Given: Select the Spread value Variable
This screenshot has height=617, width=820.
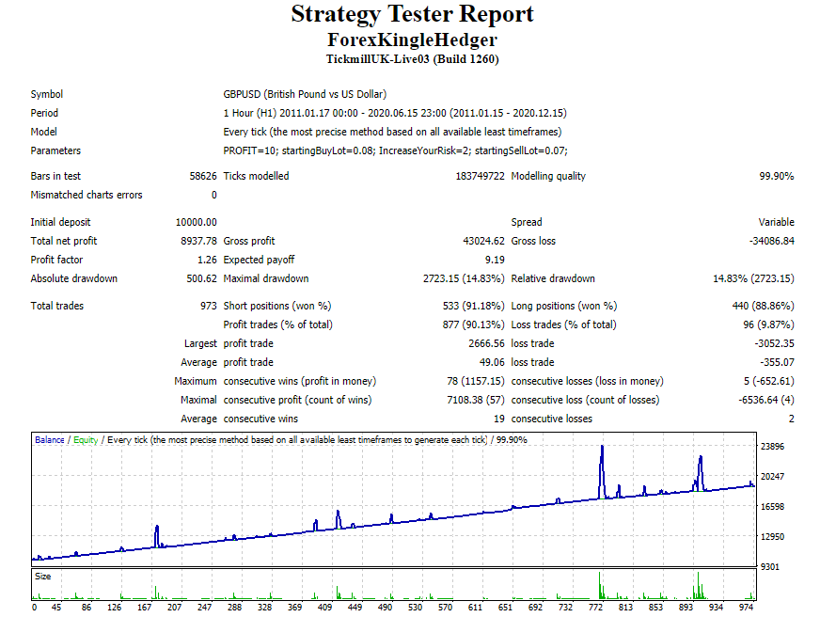Looking at the screenshot, I should tap(776, 222).
